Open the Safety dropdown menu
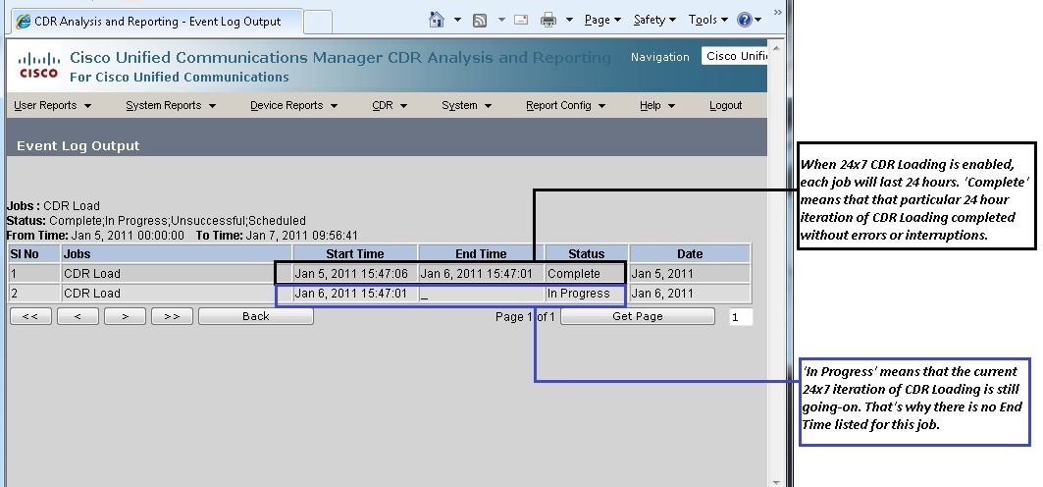This screenshot has width=1043, height=487. click(653, 20)
